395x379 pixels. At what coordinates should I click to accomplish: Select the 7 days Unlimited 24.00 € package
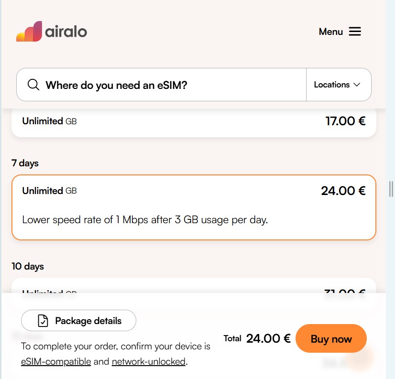194,206
